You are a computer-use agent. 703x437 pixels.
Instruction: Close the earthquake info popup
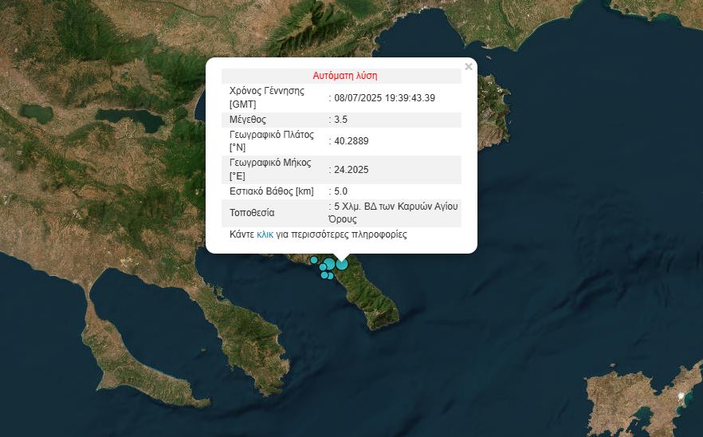click(x=469, y=67)
